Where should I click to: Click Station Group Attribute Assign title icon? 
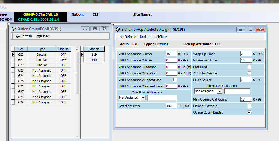click(x=118, y=29)
